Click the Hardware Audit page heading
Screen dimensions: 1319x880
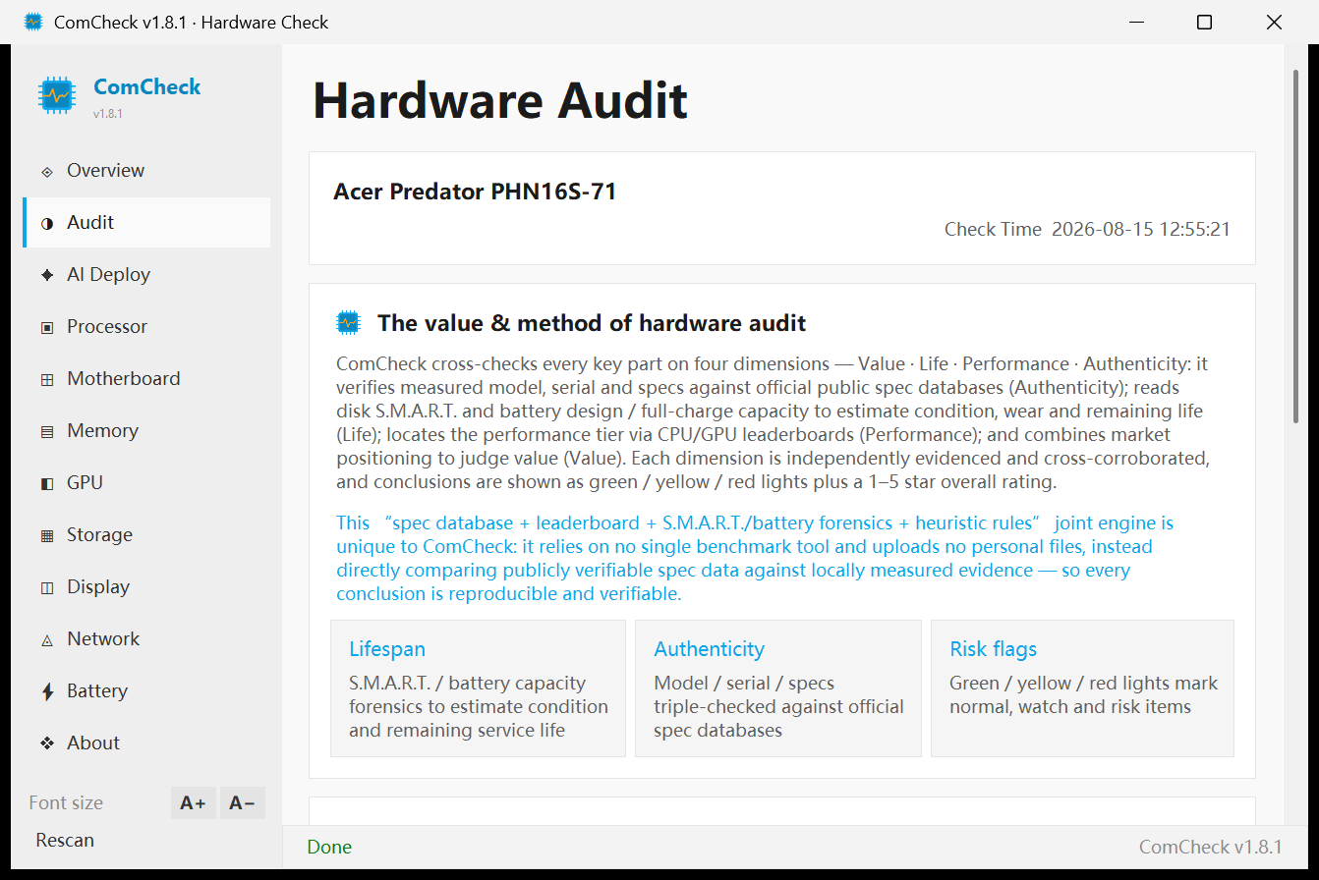click(x=500, y=101)
